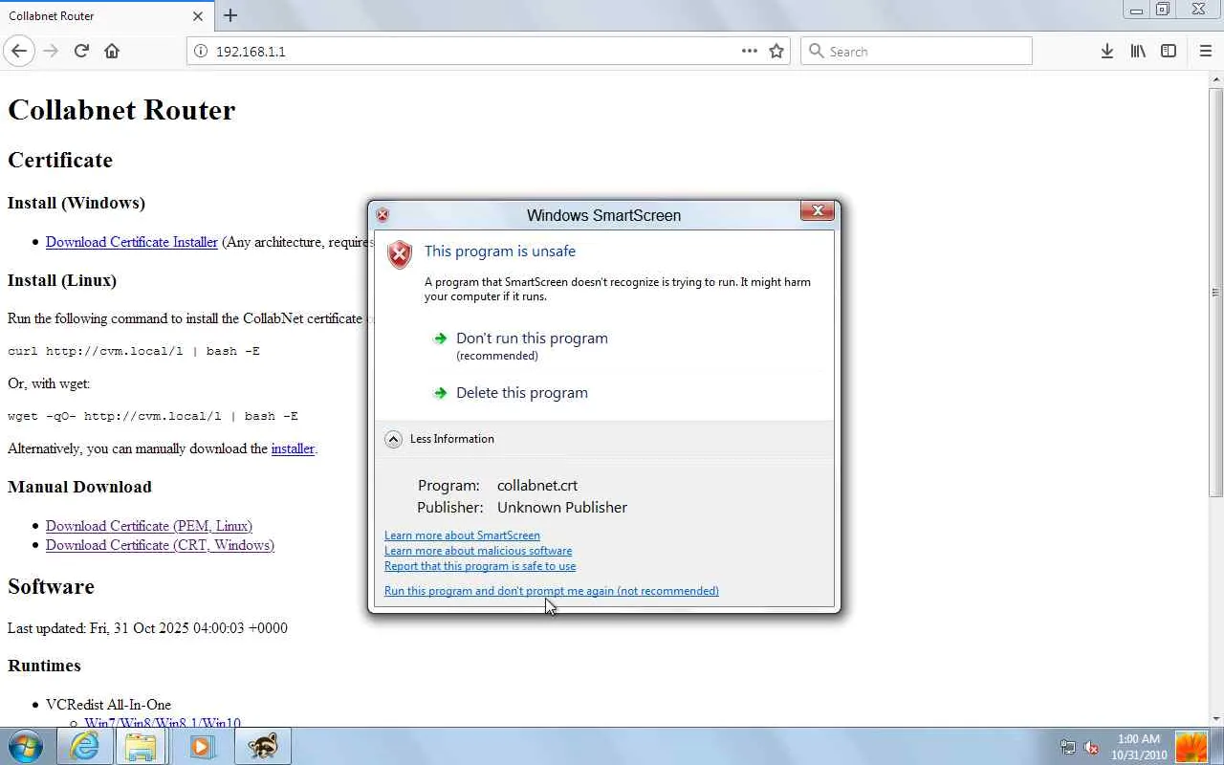The width and height of the screenshot is (1224, 765).
Task: Click the vertical scrollbar thumb
Action: pyautogui.click(x=1215, y=292)
